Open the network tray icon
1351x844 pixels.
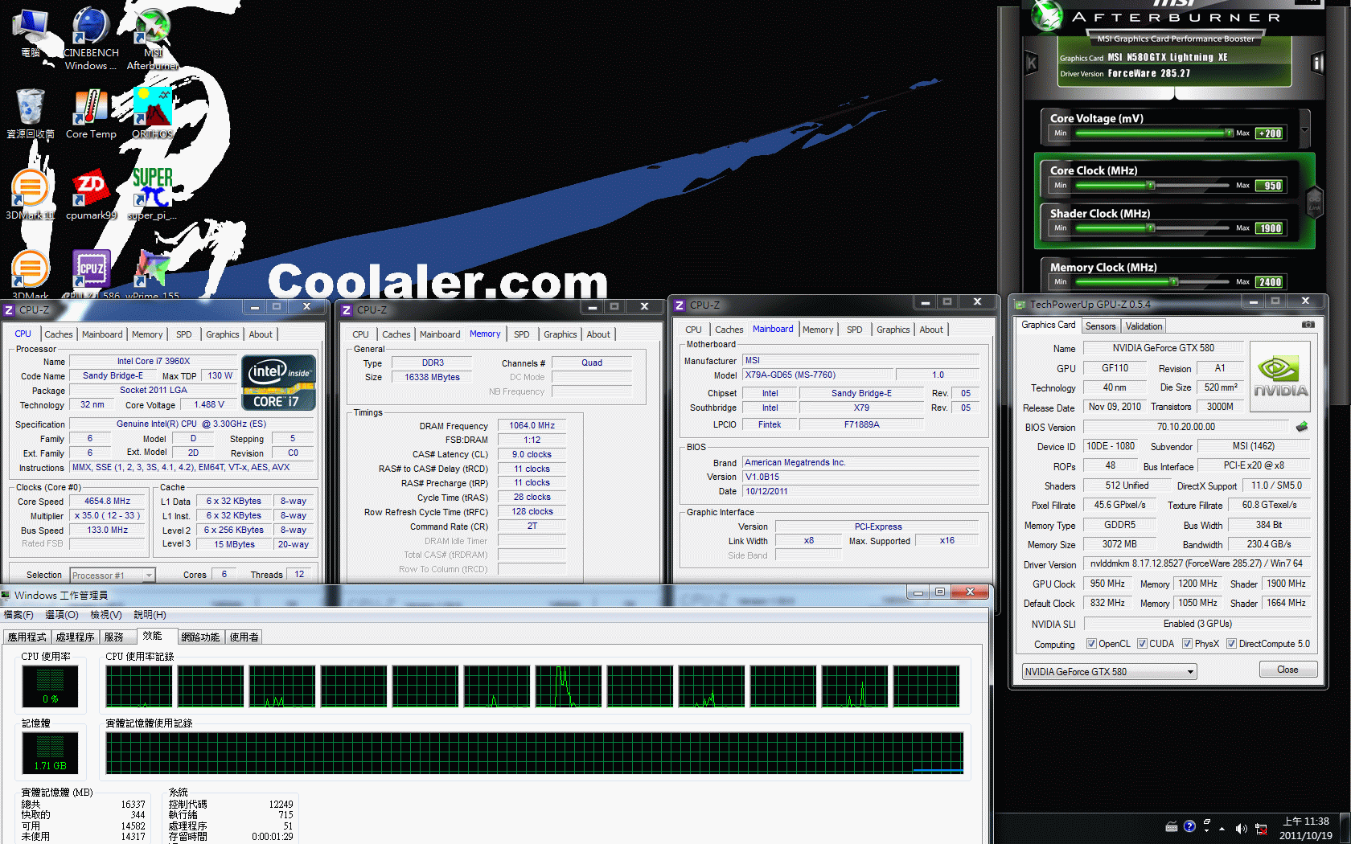(1261, 828)
